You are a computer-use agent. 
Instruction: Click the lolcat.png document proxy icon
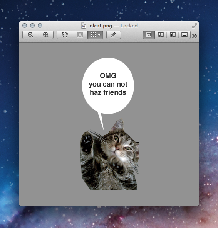(x=84, y=26)
